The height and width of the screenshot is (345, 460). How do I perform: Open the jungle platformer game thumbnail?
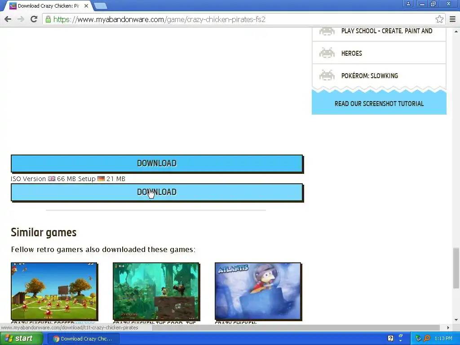[x=156, y=291]
